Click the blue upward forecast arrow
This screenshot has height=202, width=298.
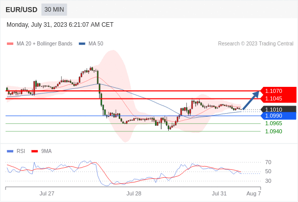pyautogui.click(x=251, y=100)
